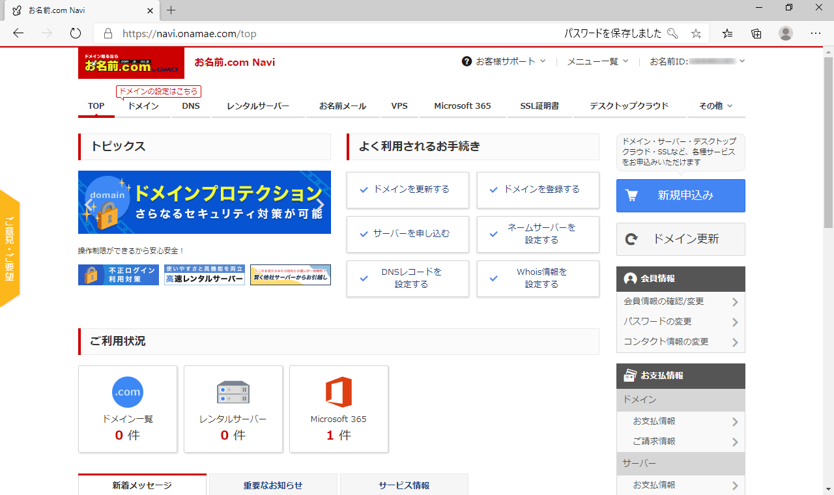Open browser settings ellipsis menu

point(816,33)
